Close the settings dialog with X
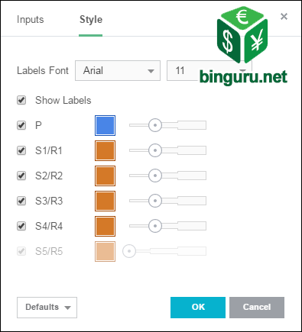Viewport: 302px width, 332px height. 284,17
